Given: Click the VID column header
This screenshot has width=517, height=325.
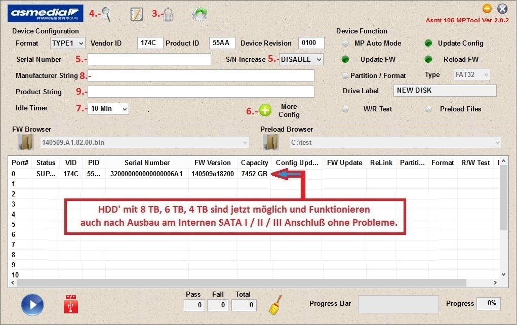Looking at the screenshot, I should (x=71, y=163).
